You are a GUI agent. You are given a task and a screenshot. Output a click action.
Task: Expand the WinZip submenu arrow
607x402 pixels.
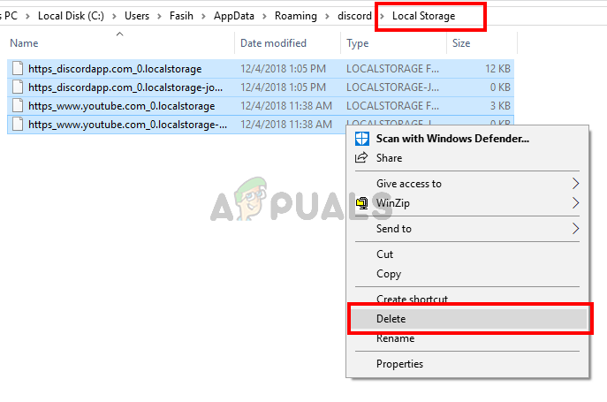coord(576,203)
